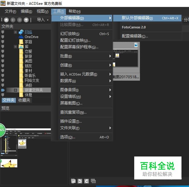
Task: Click the Pikachu image in preview pane
Action: [9, 163]
